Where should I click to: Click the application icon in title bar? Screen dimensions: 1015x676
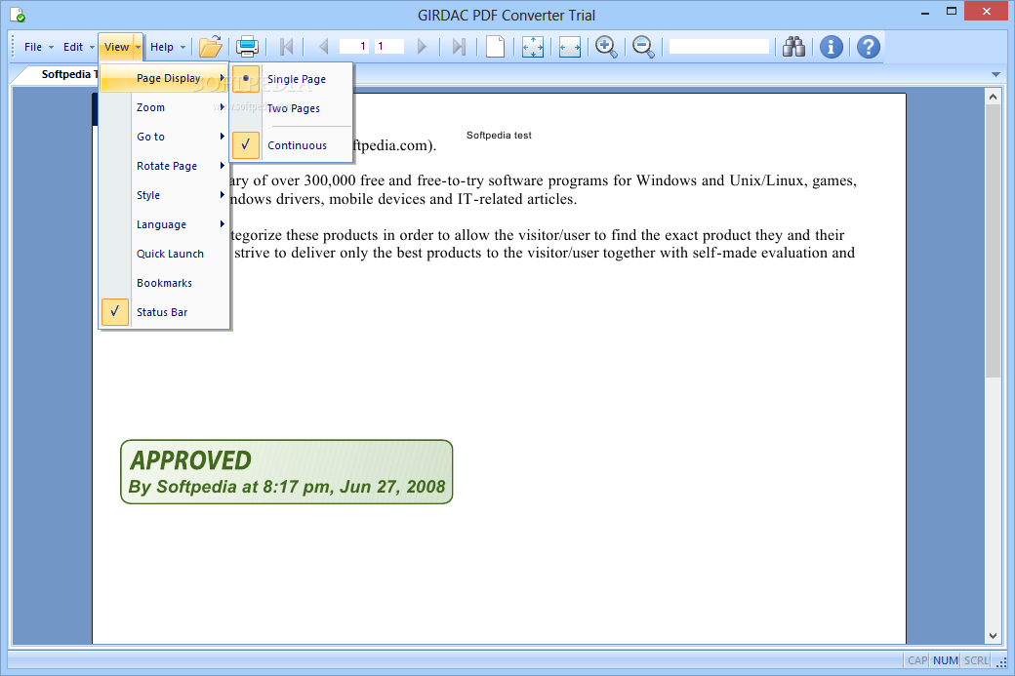tap(18, 15)
